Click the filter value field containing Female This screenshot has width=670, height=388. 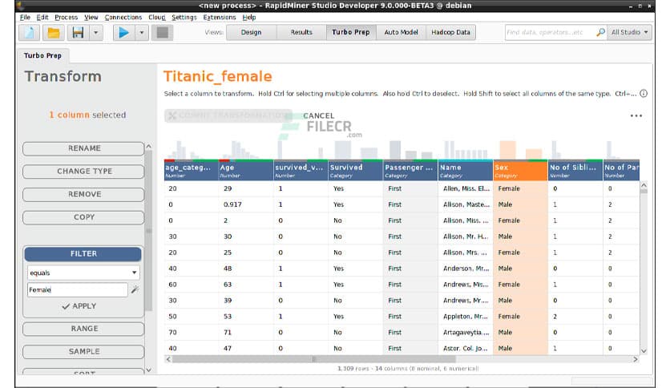click(78, 289)
